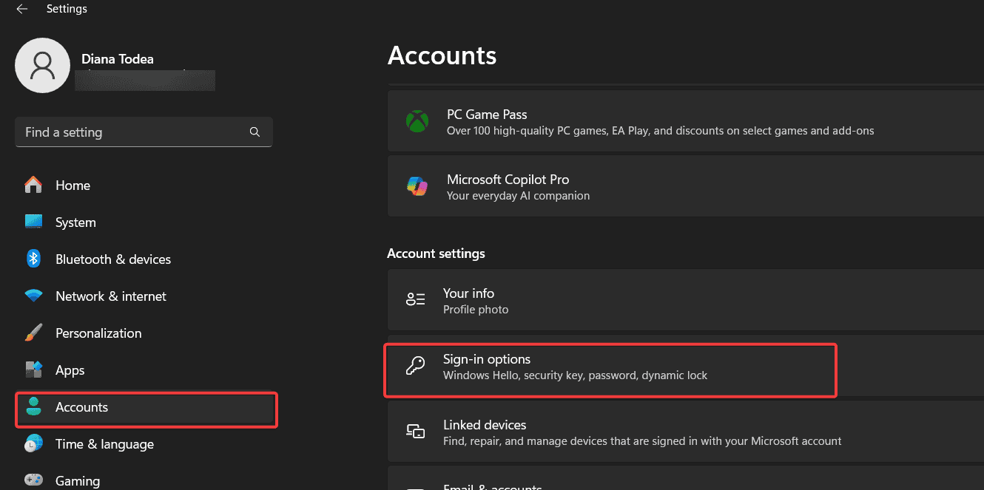This screenshot has width=984, height=490.
Task: Click the key icon for Sign-in options
Action: pos(415,366)
